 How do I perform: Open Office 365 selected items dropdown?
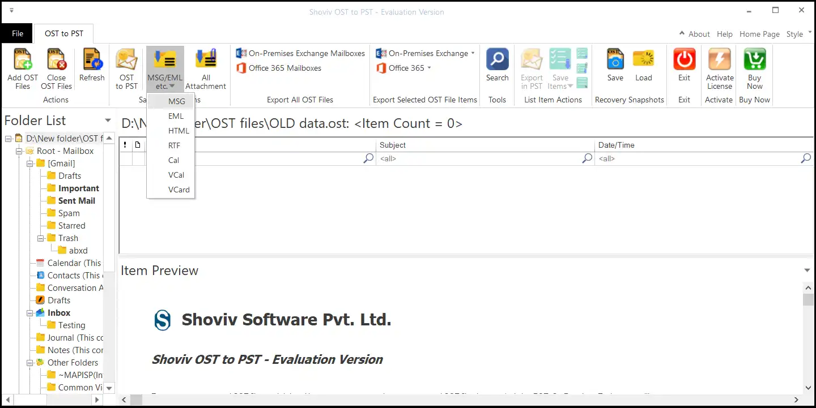[403, 68]
